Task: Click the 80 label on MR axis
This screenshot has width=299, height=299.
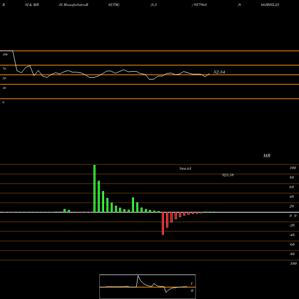Action: click(x=292, y=178)
